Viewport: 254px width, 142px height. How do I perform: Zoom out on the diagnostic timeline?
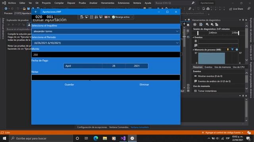point(212,24)
